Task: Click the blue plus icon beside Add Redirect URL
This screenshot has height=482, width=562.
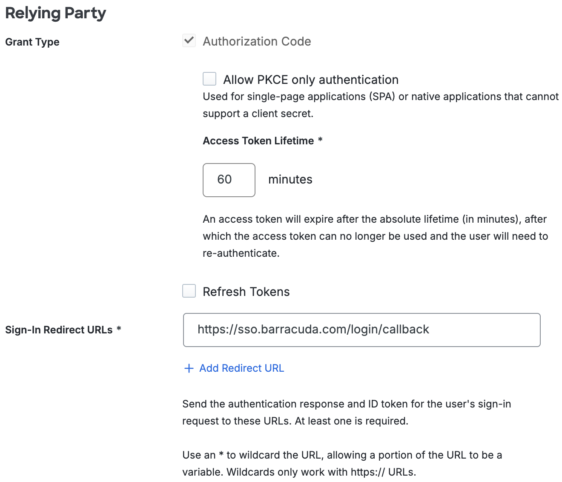Action: [189, 368]
